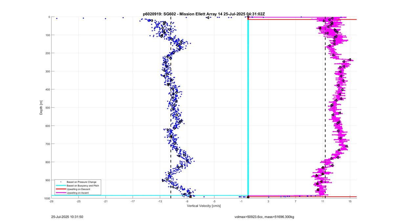Pick the cyan line sample in the legend
Image resolution: width=394 pixels, height=223 pixels.
tap(61, 185)
